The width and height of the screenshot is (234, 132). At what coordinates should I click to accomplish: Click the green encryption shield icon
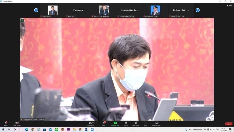pos(22,20)
